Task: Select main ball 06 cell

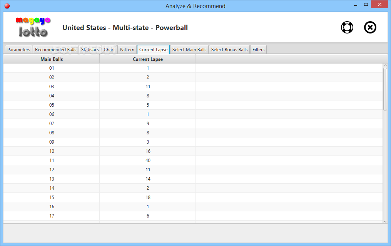Action: point(52,114)
